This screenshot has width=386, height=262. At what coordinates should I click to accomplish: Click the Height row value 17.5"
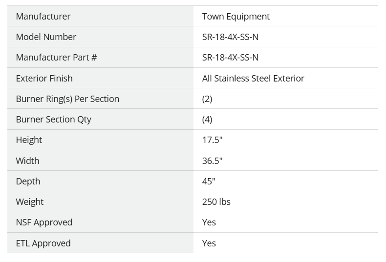213,140
